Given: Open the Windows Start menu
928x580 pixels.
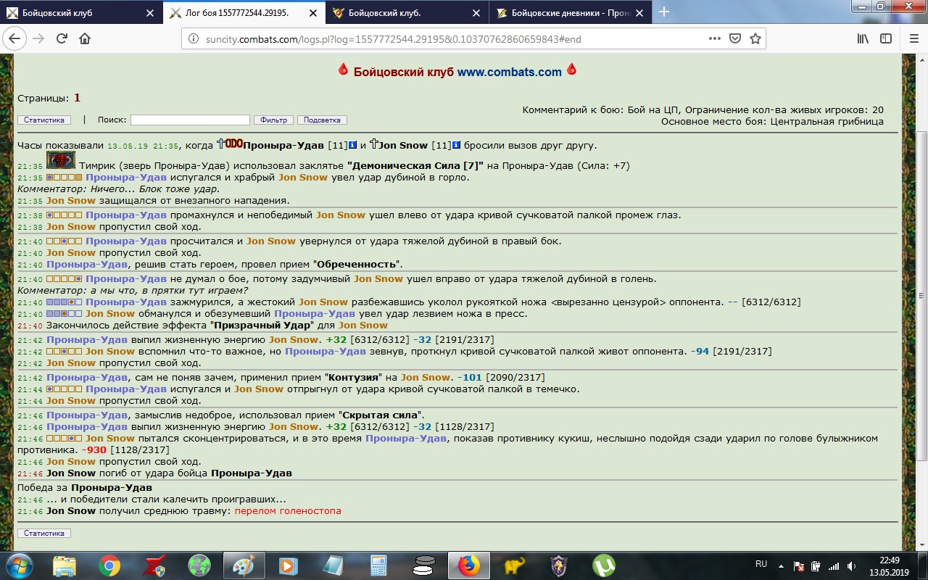Looking at the screenshot, I should coord(19,565).
